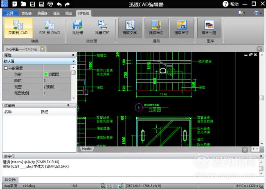Click 提取尺寸 extract dimensions tool
Image resolution: width=266 pixels, height=189 pixels.
click(x=182, y=28)
